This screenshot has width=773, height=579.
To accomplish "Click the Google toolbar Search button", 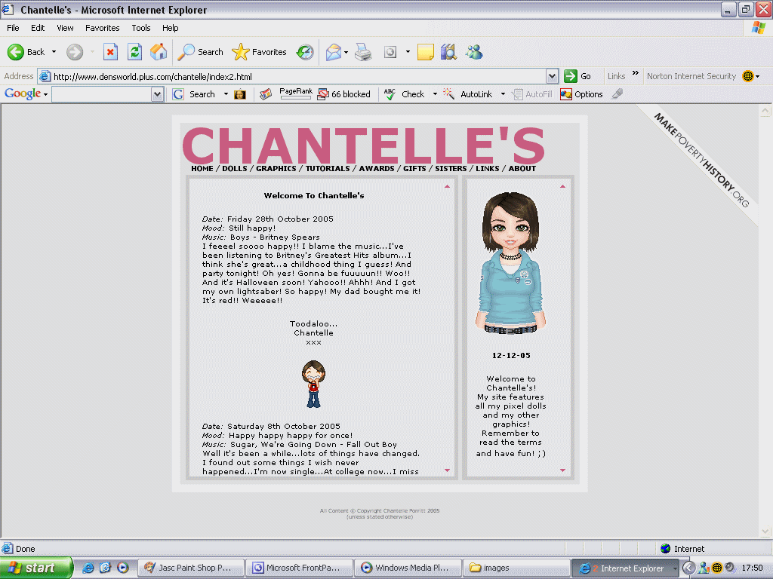I will tap(194, 94).
